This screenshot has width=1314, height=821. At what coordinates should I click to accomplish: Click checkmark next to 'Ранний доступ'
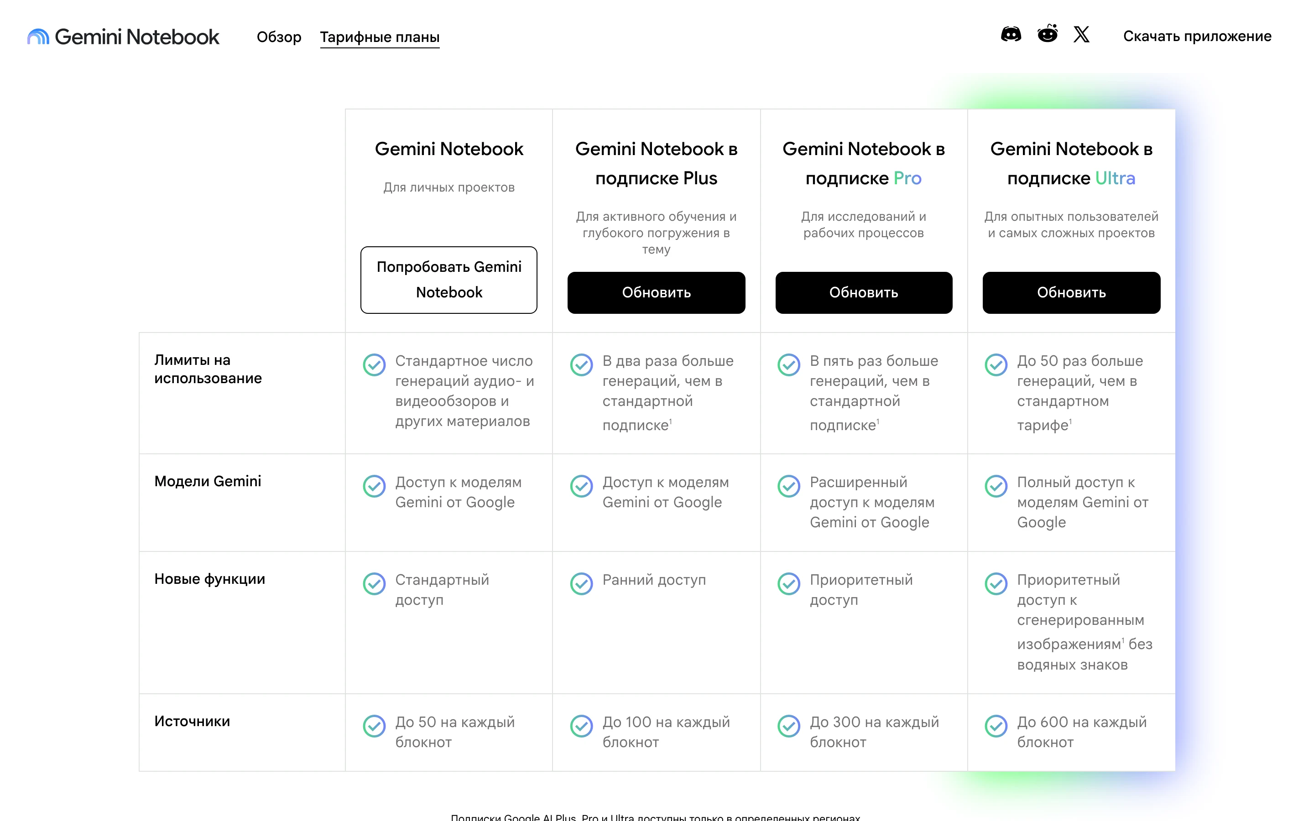pyautogui.click(x=582, y=584)
